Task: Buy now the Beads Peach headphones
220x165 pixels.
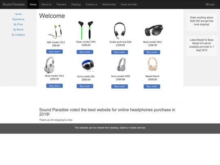Action: click(x=152, y=86)
